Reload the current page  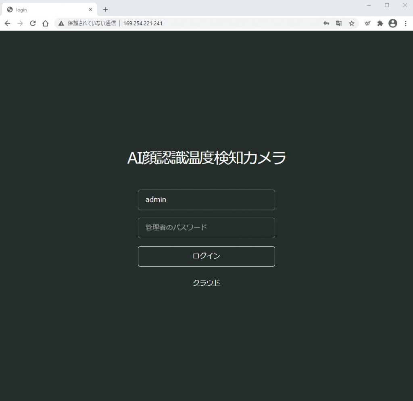pyautogui.click(x=33, y=23)
